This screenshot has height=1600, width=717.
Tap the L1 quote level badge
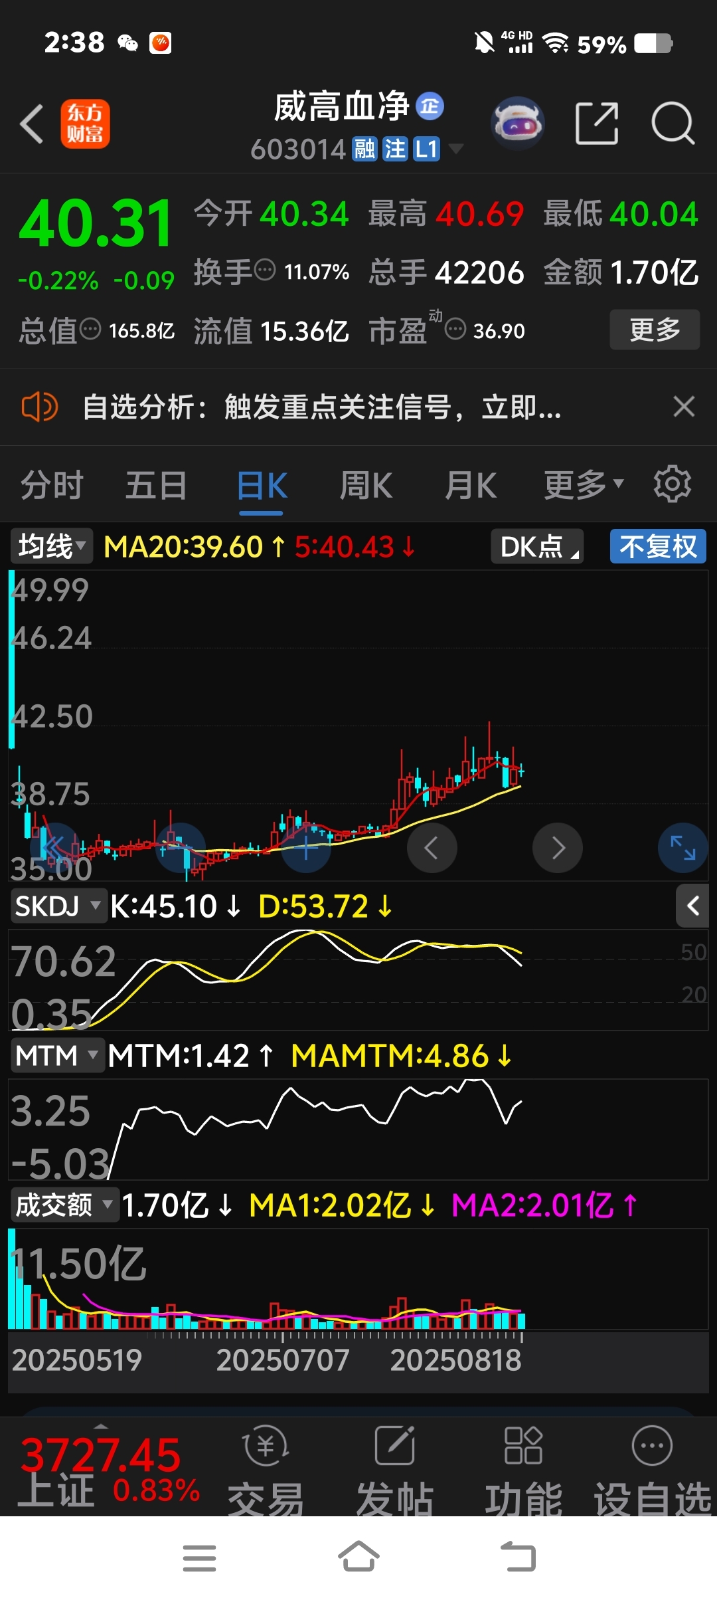pos(426,150)
